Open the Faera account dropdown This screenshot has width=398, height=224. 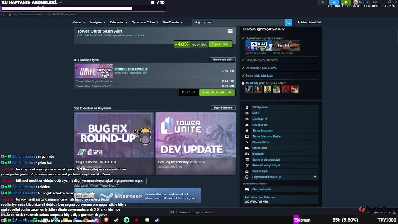(364, 2)
